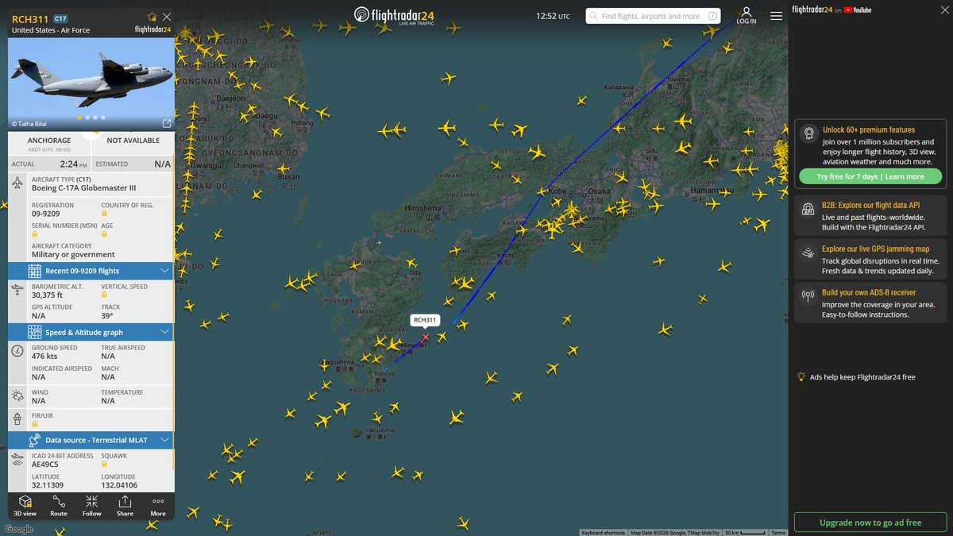
Task: Open the aircraft photo in external link
Action: [x=167, y=123]
